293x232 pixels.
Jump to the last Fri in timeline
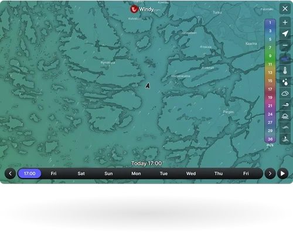(246, 173)
